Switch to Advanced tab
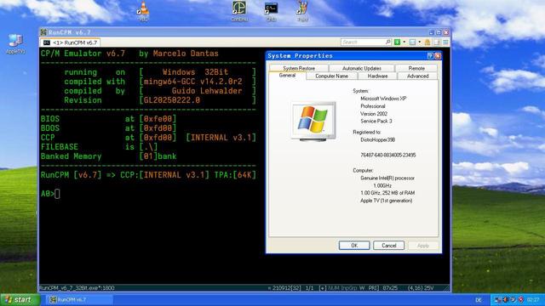The image size is (545, 306). (417, 76)
